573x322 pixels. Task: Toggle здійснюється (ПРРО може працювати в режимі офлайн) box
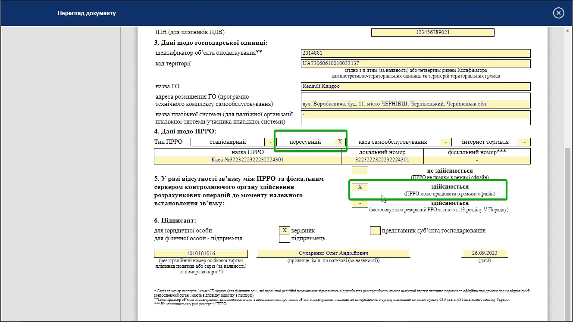click(x=360, y=187)
